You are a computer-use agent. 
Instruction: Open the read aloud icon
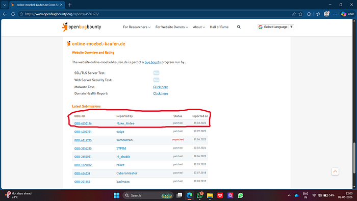[x=294, y=14]
